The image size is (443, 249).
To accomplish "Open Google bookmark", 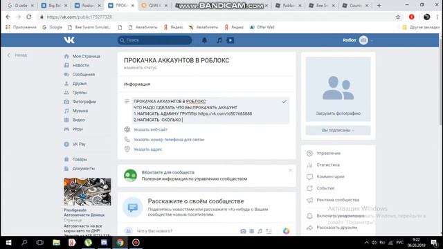I will click(53, 27).
